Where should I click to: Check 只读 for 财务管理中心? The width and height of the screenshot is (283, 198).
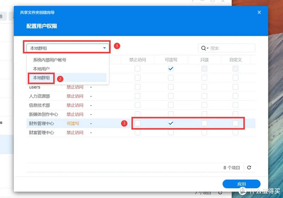pos(204,123)
